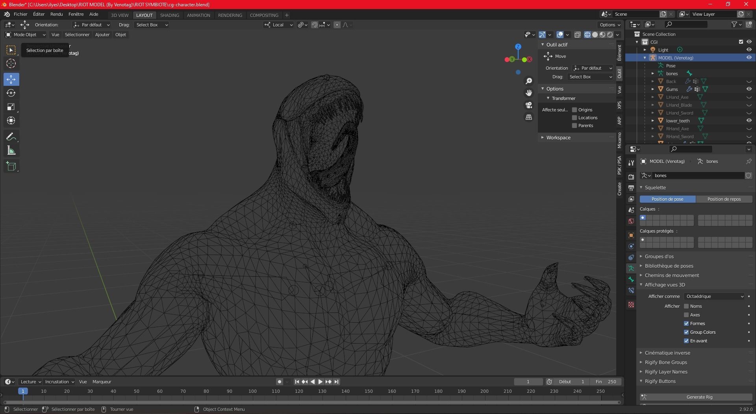
Task: Expand the Cinématique inverse panel
Action: tap(667, 353)
